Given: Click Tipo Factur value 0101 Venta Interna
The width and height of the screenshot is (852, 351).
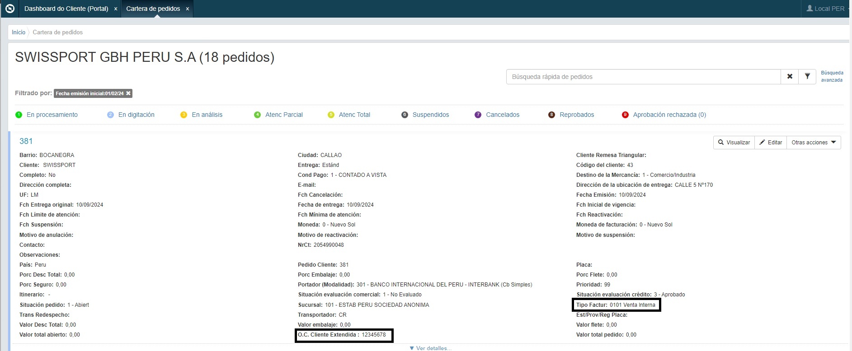Looking at the screenshot, I should [x=632, y=305].
